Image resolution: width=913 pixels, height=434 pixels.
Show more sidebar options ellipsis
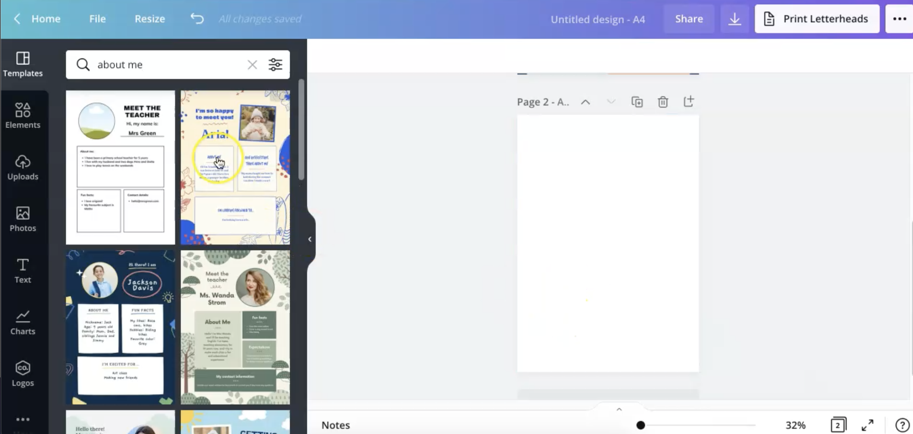pos(23,420)
